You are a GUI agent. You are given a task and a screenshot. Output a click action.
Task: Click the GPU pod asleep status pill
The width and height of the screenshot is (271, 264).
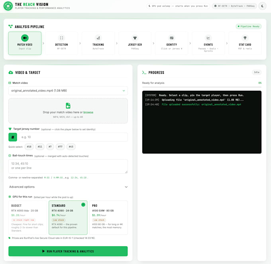pos(178,6)
